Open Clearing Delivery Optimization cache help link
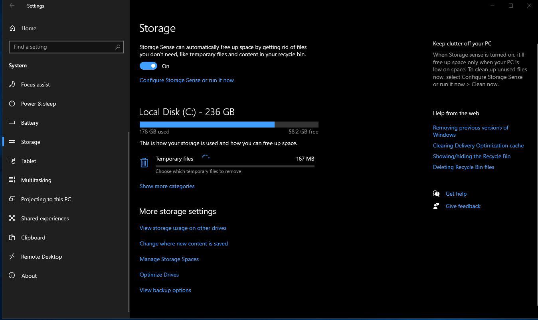This screenshot has width=538, height=320. click(478, 145)
